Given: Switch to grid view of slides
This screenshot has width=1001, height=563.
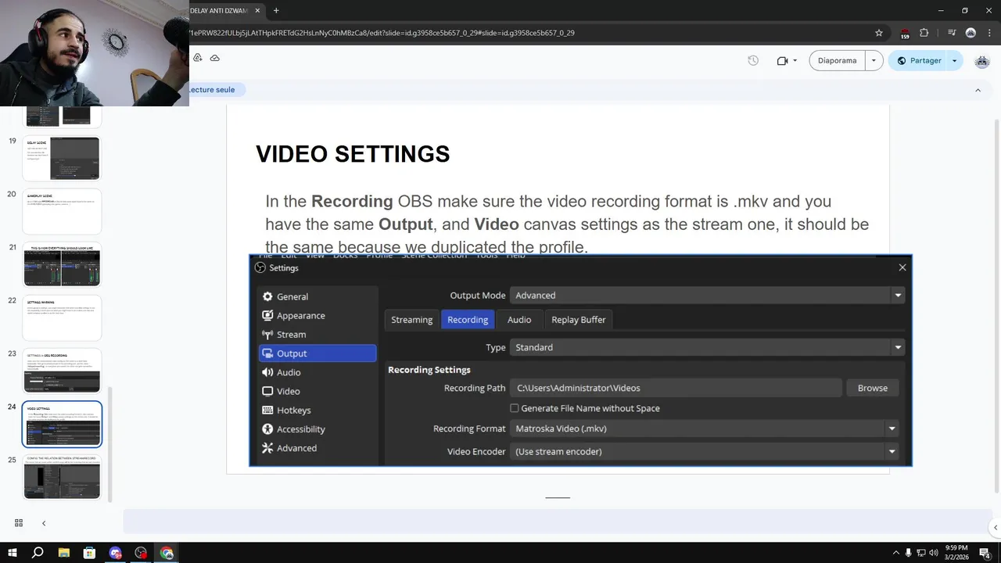Looking at the screenshot, I should click(19, 523).
